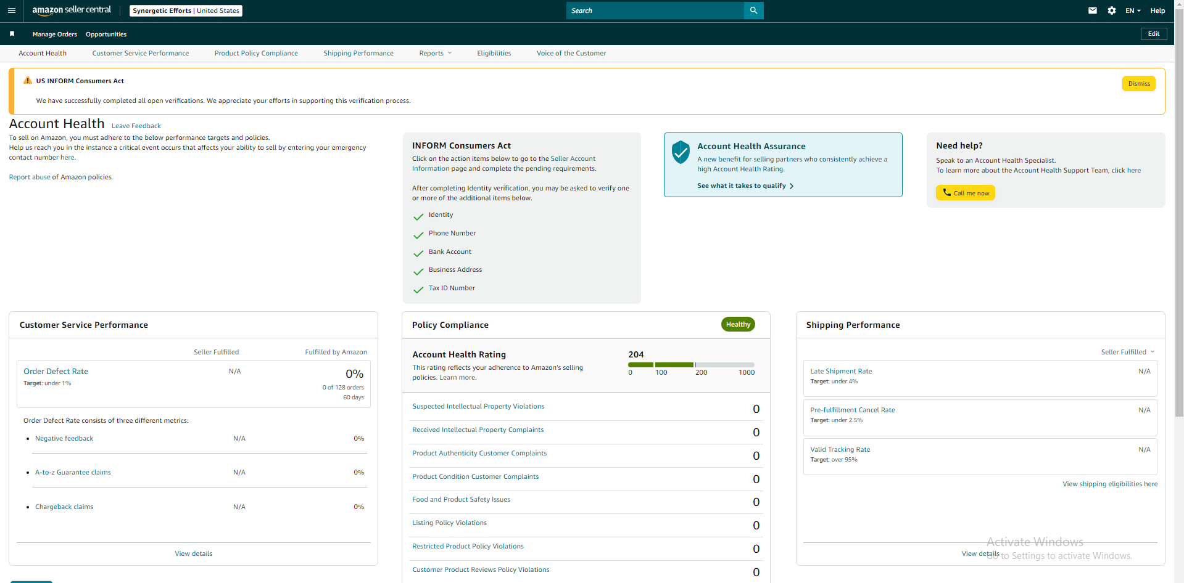This screenshot has height=583, width=1184.
Task: Click the warning triangle icon in alert
Action: 27,81
